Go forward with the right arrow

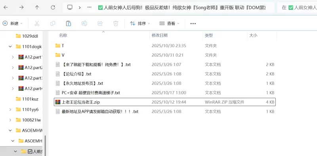tap(21, 8)
